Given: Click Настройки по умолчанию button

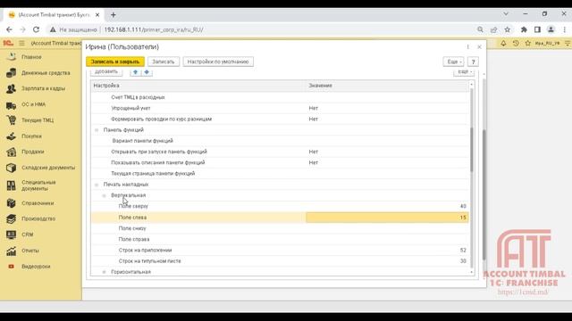Looking at the screenshot, I should tap(218, 62).
